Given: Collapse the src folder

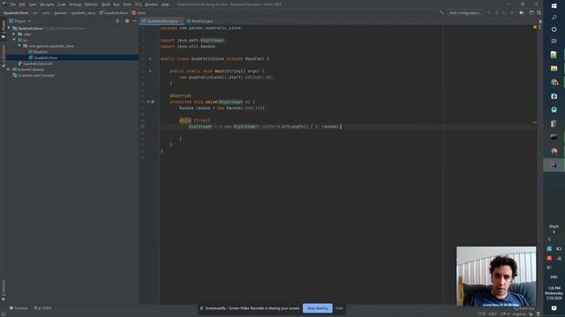Looking at the screenshot, I should (x=14, y=40).
